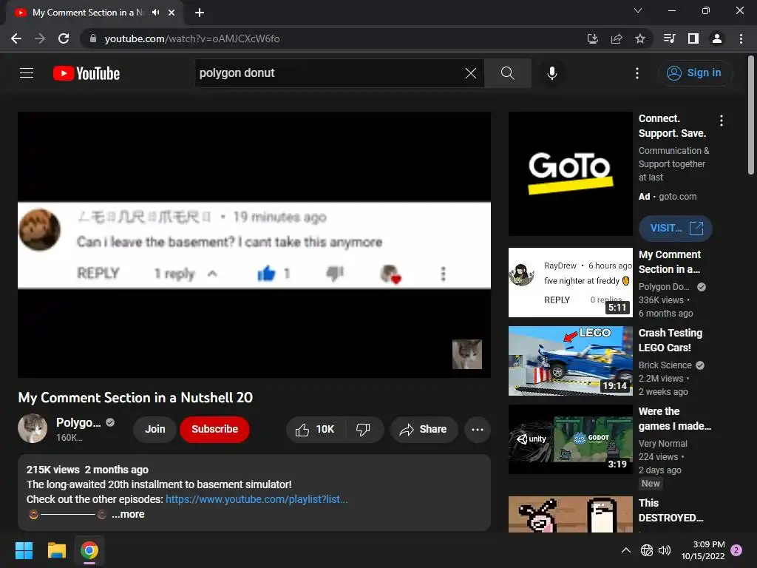Viewport: 757px width, 568px height.
Task: Close the My Comment Section tab
Action: [x=172, y=13]
